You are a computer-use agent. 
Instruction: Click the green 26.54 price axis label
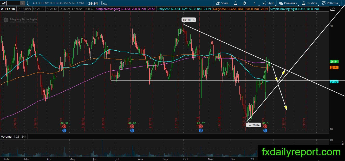tap(334, 62)
